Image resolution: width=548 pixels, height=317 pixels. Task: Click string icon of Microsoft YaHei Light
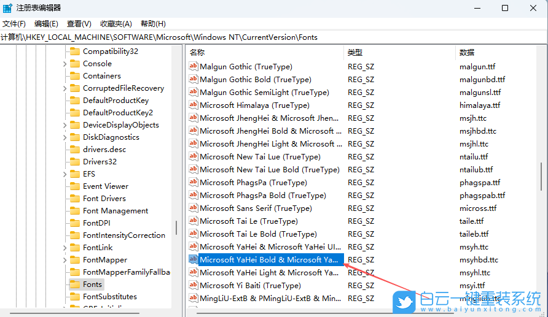pos(194,272)
